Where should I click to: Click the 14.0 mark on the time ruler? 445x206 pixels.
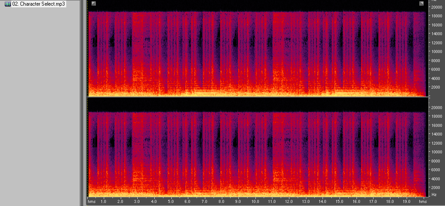322,202
